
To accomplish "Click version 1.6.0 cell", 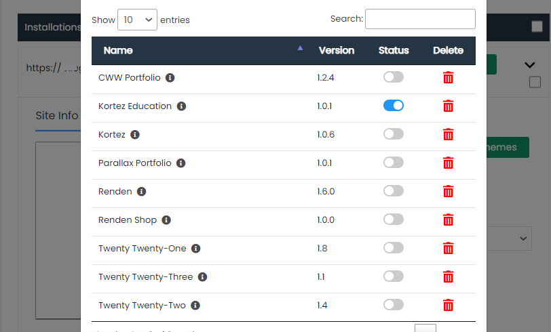I will coord(326,191).
